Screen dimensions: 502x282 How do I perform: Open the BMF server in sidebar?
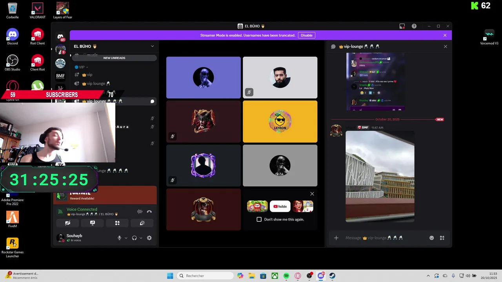[x=60, y=76]
